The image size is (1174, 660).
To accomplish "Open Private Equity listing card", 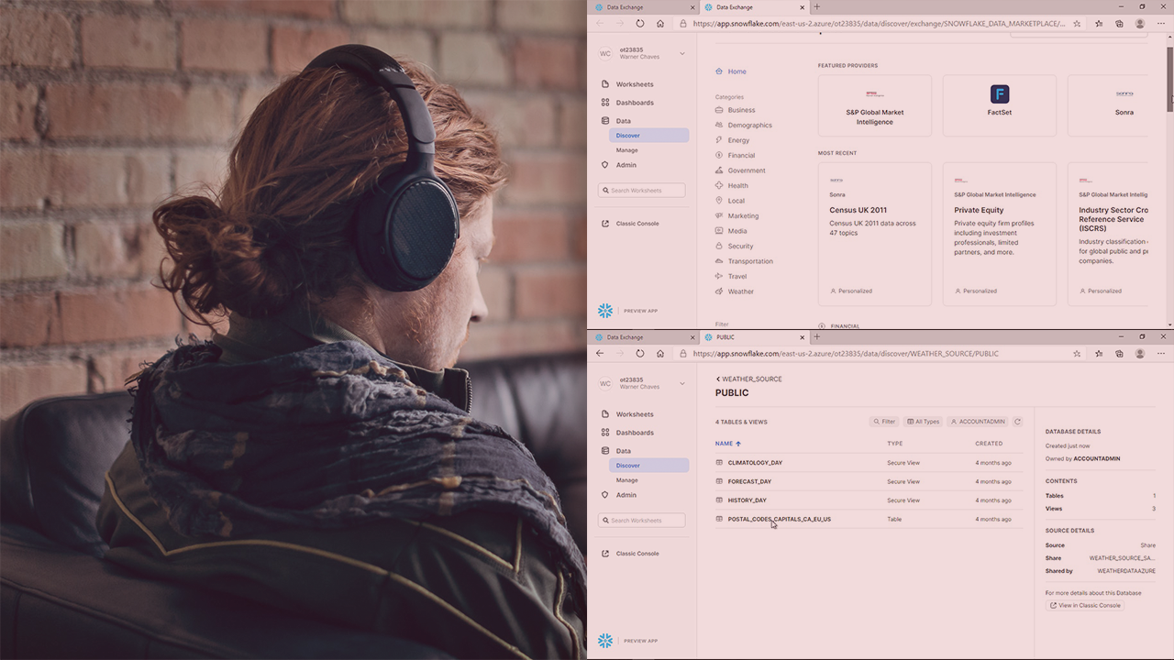I will [1000, 235].
